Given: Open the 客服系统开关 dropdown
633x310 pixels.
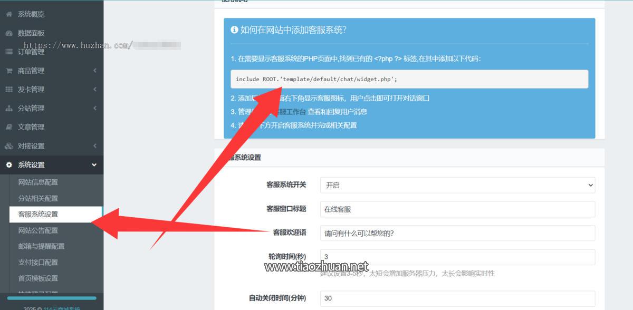Looking at the screenshot, I should coord(457,185).
